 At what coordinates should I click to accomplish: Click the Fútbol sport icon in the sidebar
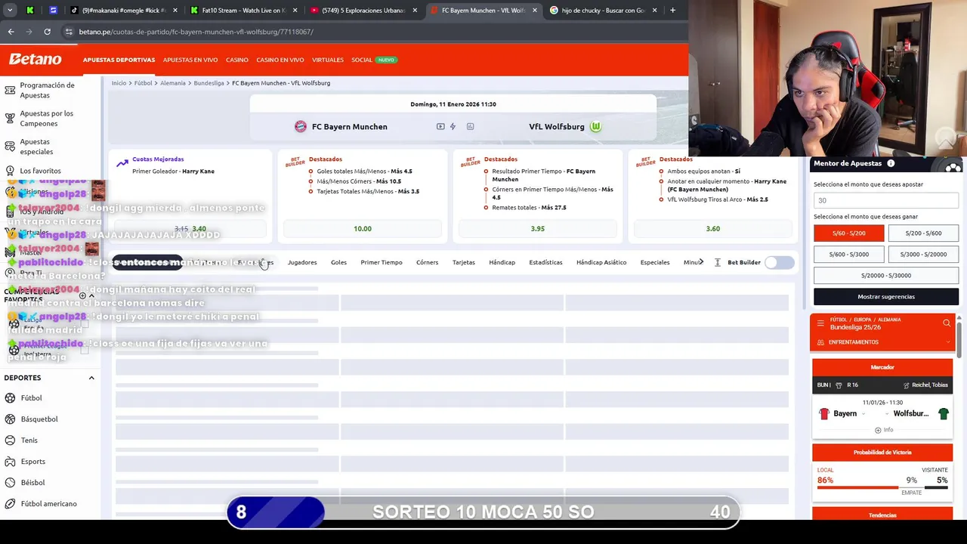pyautogui.click(x=10, y=397)
